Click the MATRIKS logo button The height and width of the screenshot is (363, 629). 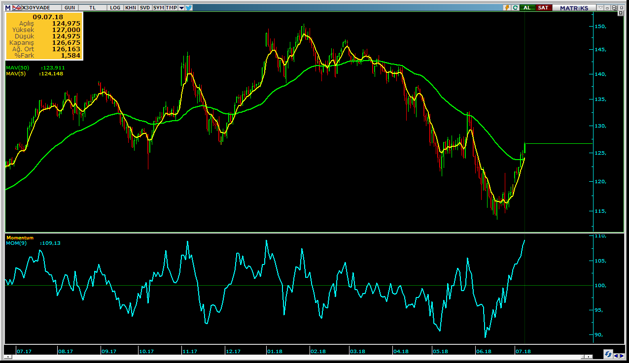click(x=574, y=8)
